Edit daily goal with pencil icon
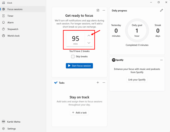Image resolution: width=170 pixels, height=132 pixels. click(161, 10)
